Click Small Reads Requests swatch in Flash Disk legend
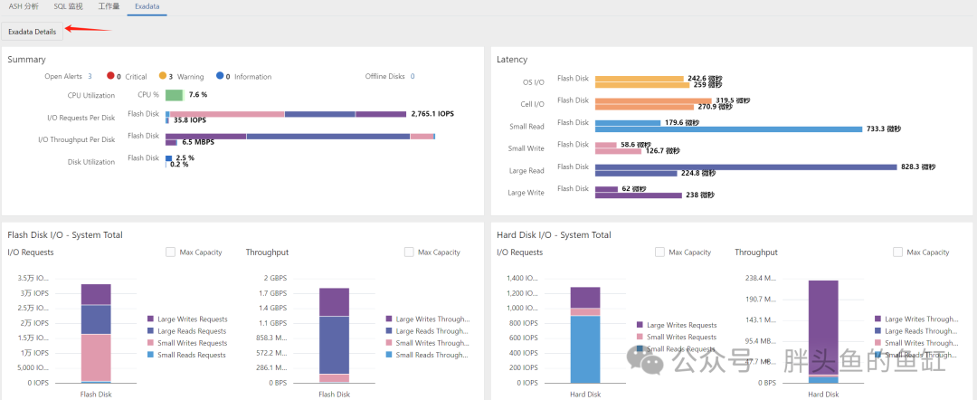977x400 pixels. pos(151,355)
